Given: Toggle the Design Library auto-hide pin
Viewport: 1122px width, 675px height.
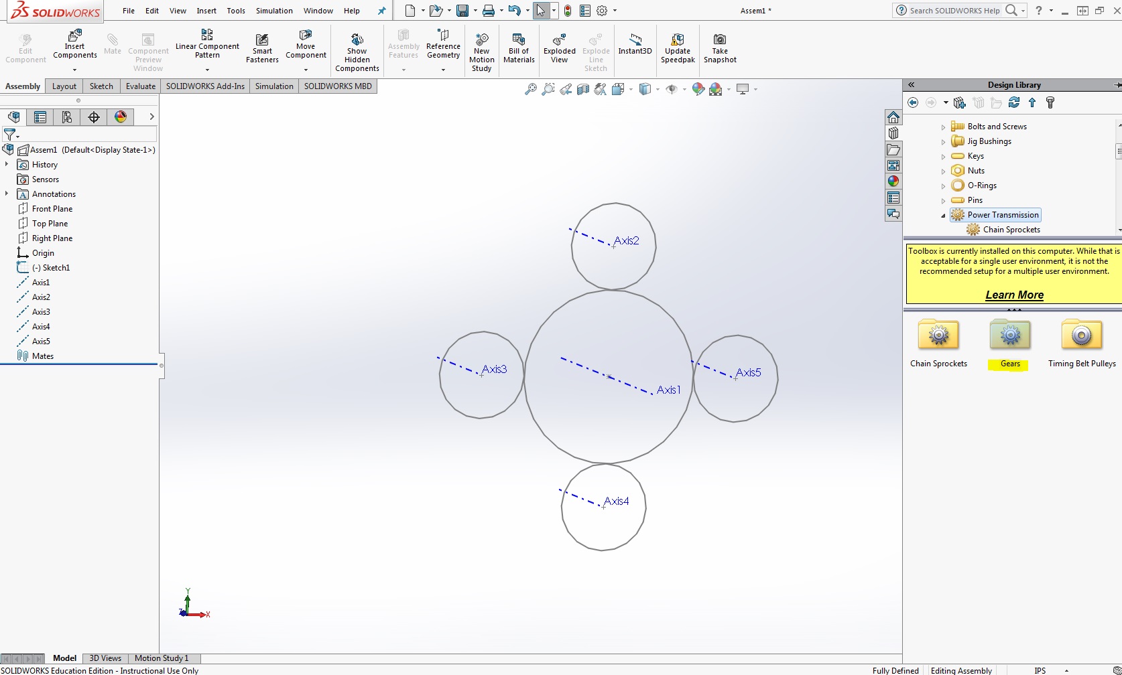Looking at the screenshot, I should [1117, 85].
